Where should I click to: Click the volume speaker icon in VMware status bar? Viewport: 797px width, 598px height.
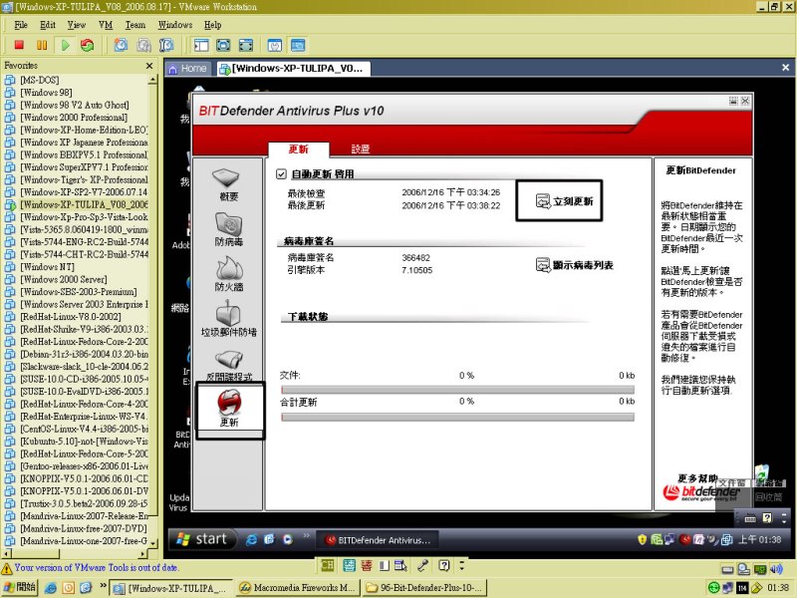tap(776, 569)
